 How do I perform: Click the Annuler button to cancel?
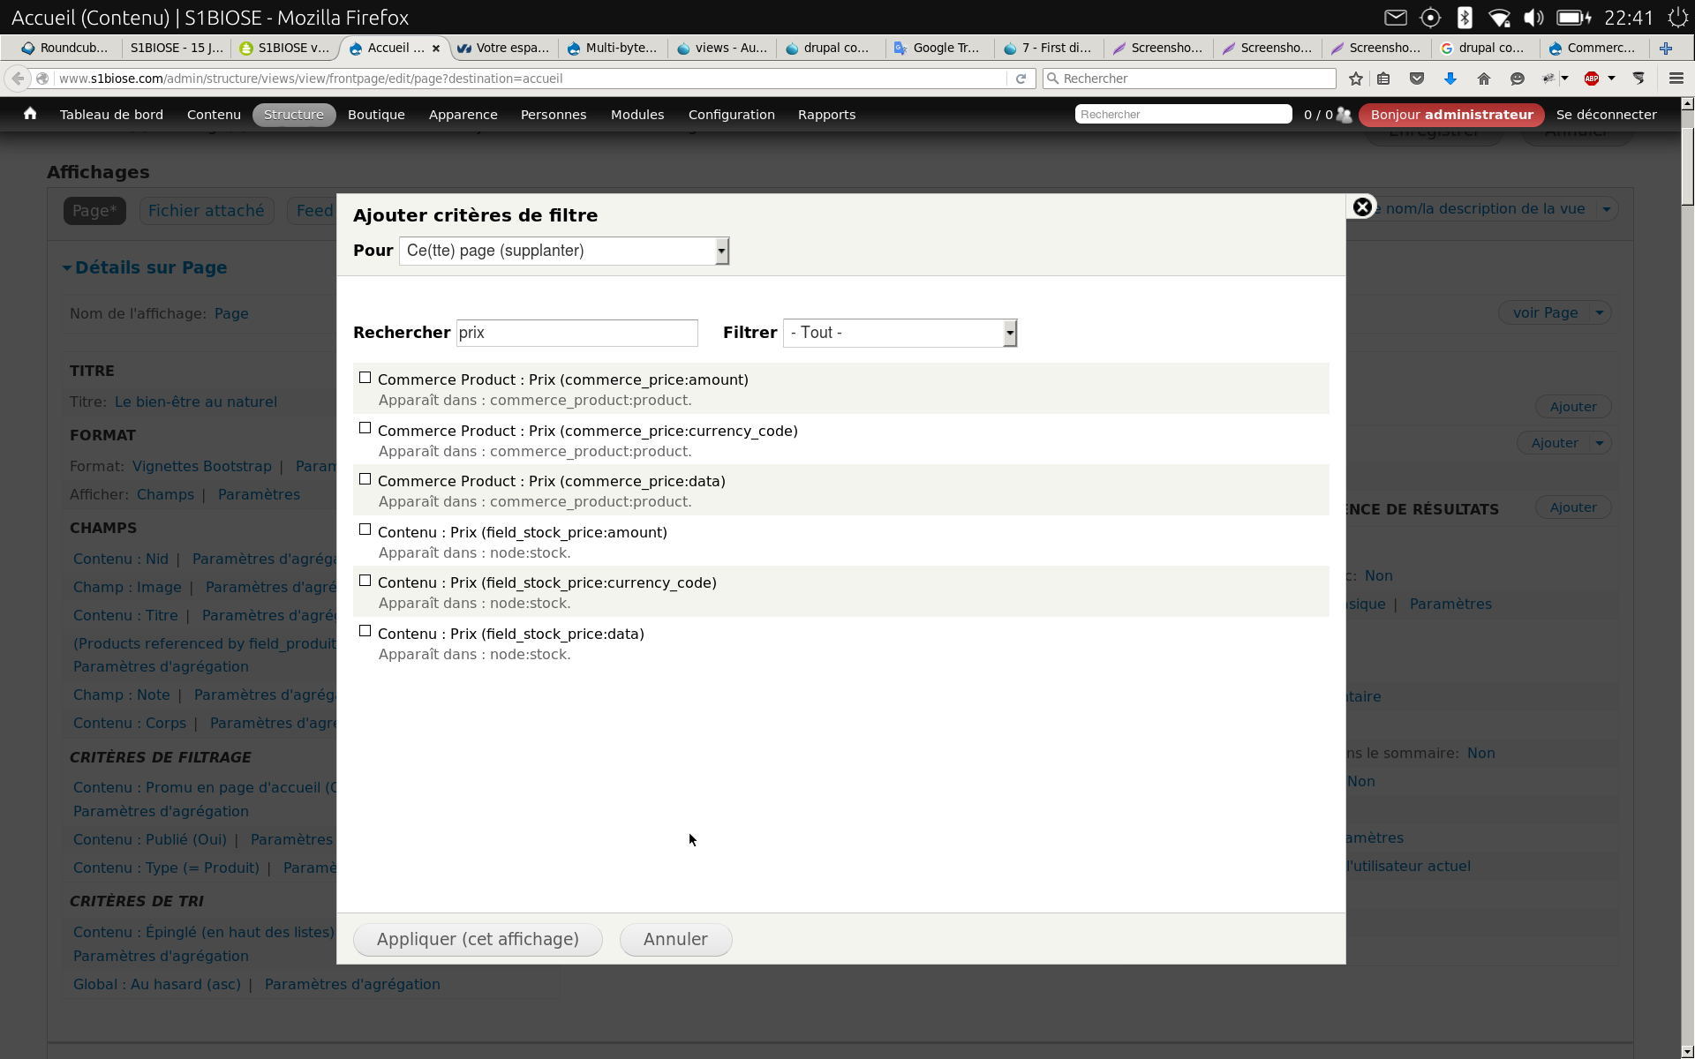(674, 938)
